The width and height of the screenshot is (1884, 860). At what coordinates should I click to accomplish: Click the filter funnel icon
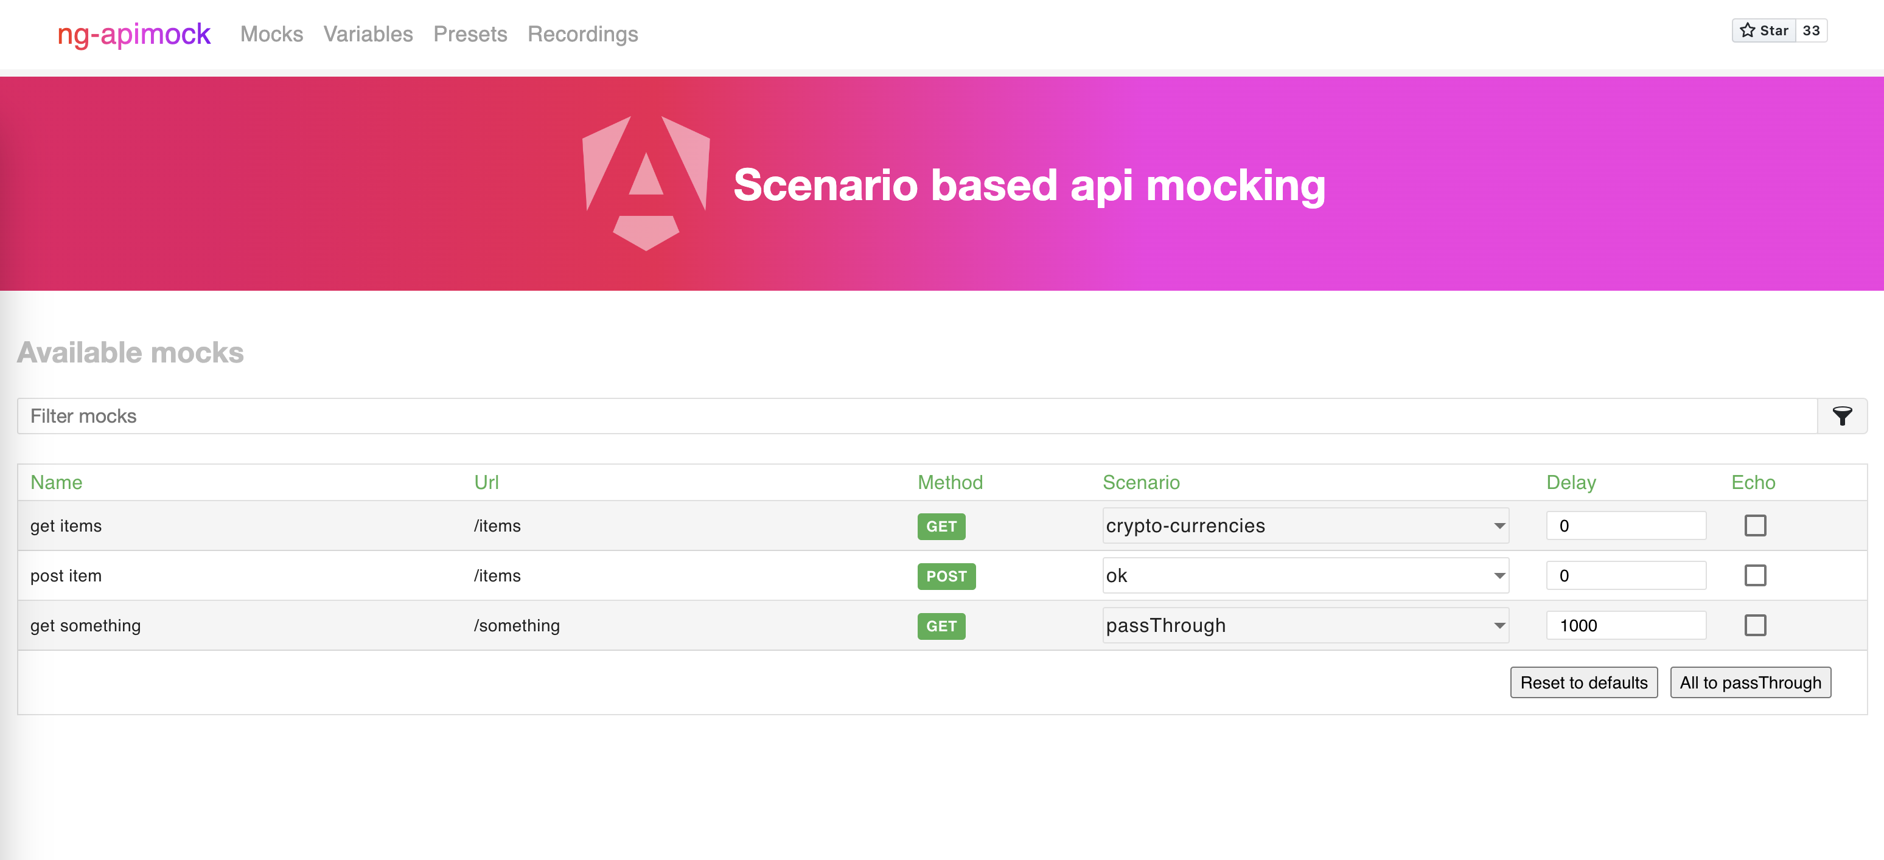tap(1841, 416)
